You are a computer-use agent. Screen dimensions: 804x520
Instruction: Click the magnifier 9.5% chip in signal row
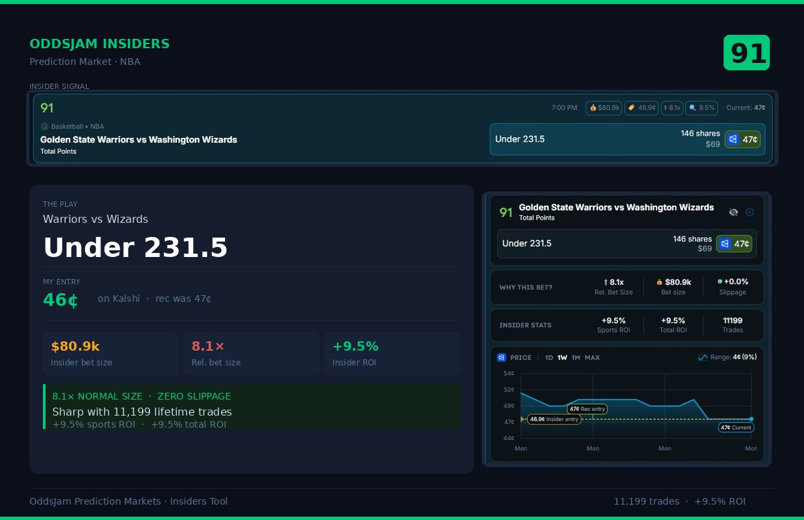[701, 108]
